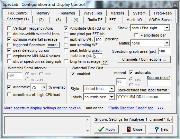Go to the Markers tab
This screenshot has height=139, width=180.
tap(117, 13)
